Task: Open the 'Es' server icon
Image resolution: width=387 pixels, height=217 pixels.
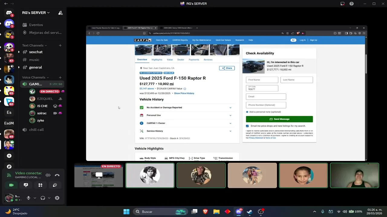Action: click(x=9, y=112)
